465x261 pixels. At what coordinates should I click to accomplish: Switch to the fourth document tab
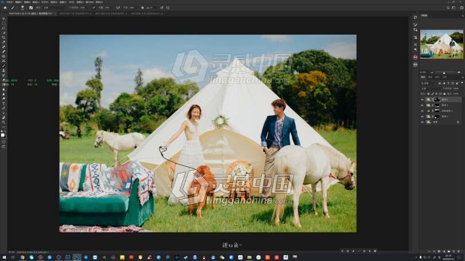[x=146, y=14]
